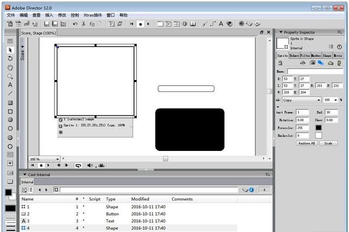Switch to the Behavior tab

tap(294, 56)
